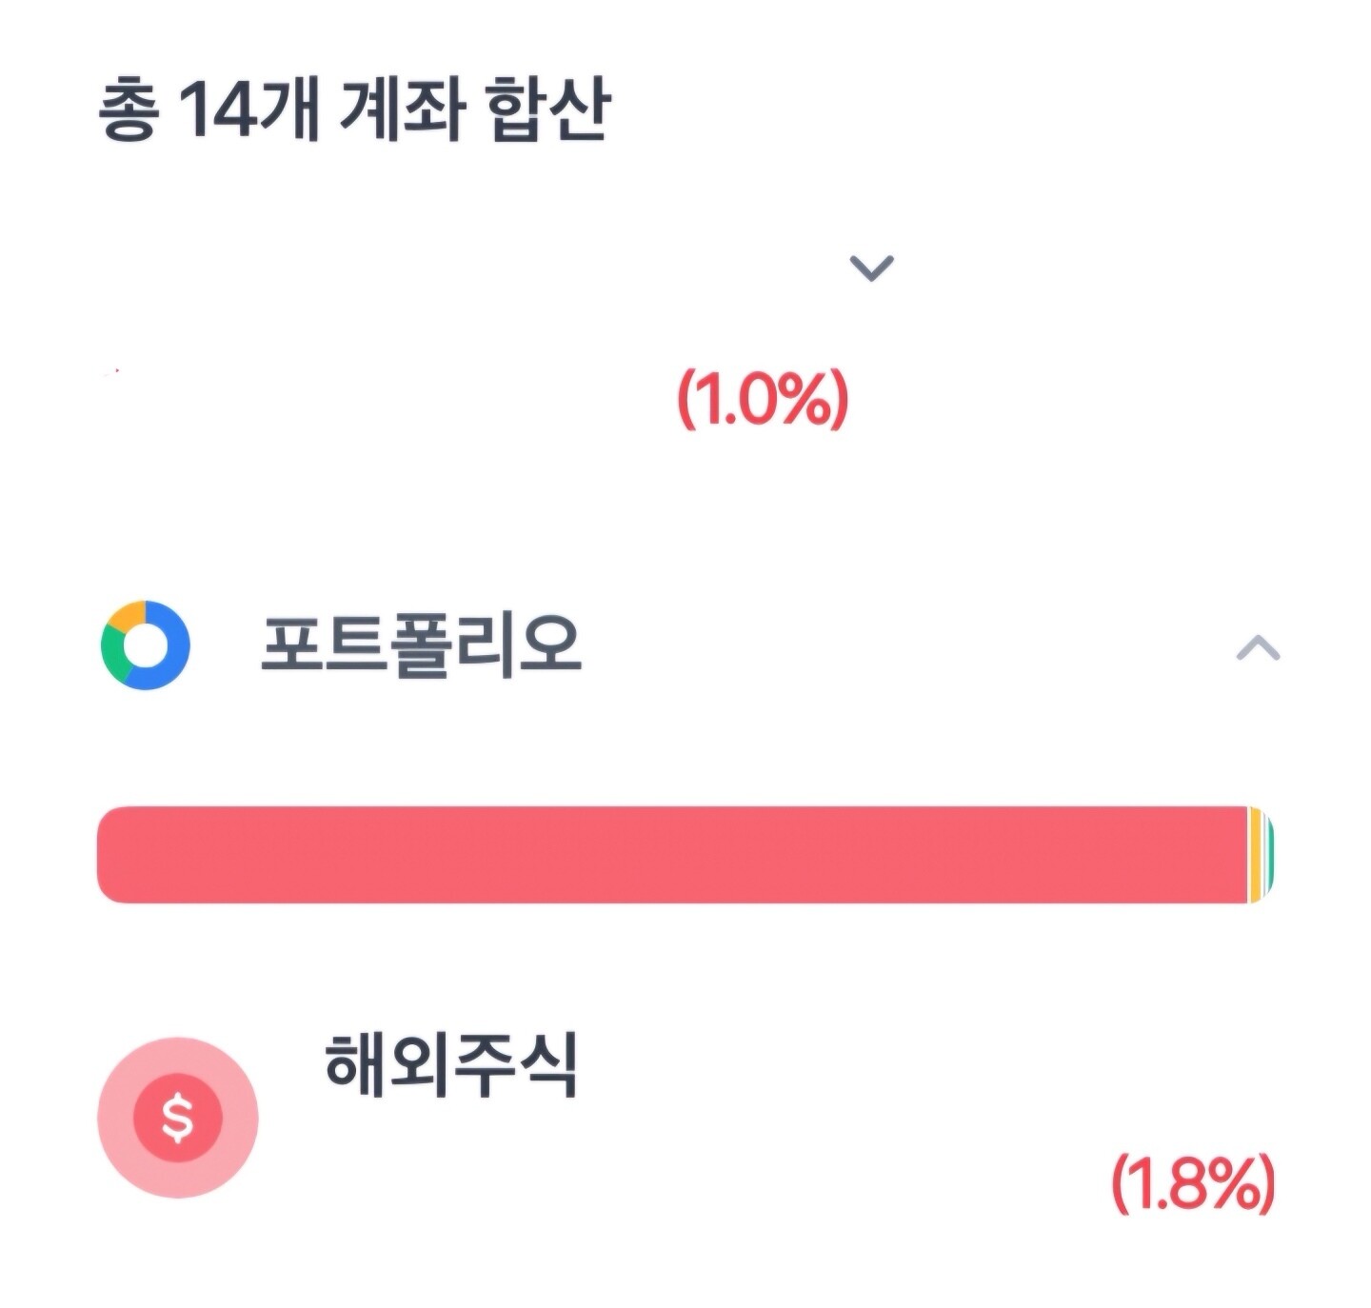Tap the 총 14개 계좌 합산 header
This screenshot has width=1371, height=1308.
click(353, 111)
